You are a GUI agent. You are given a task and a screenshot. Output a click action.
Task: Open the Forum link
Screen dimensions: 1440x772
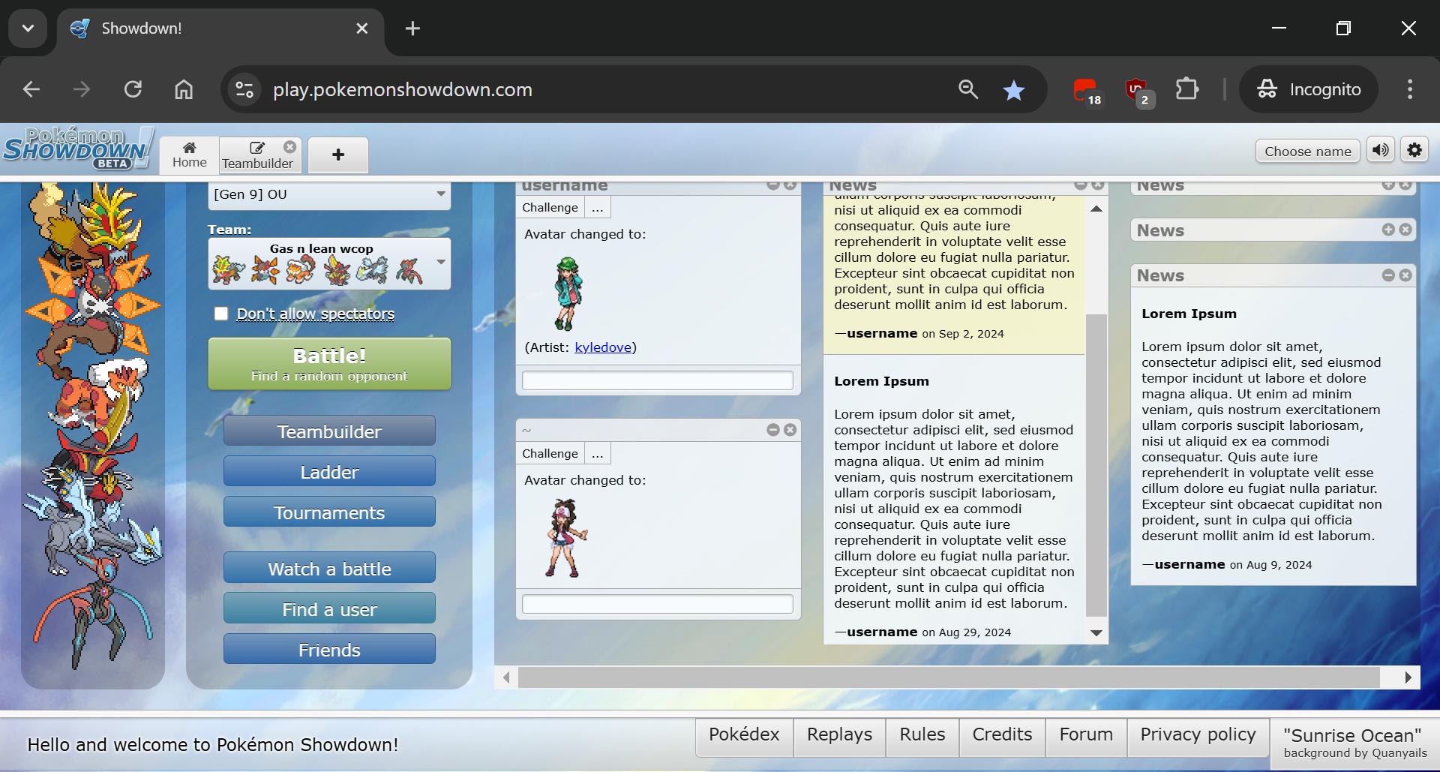click(1086, 735)
